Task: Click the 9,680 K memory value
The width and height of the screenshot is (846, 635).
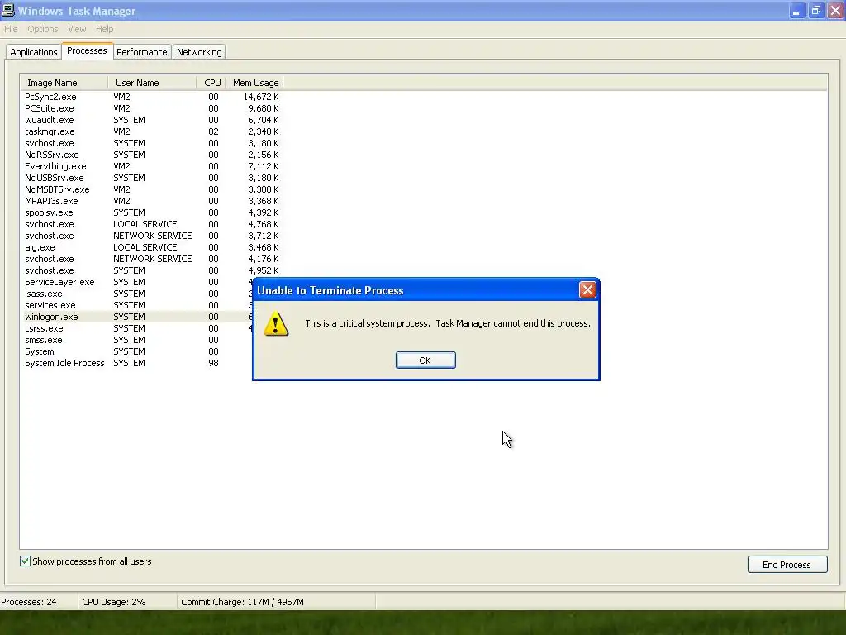Action: [264, 108]
